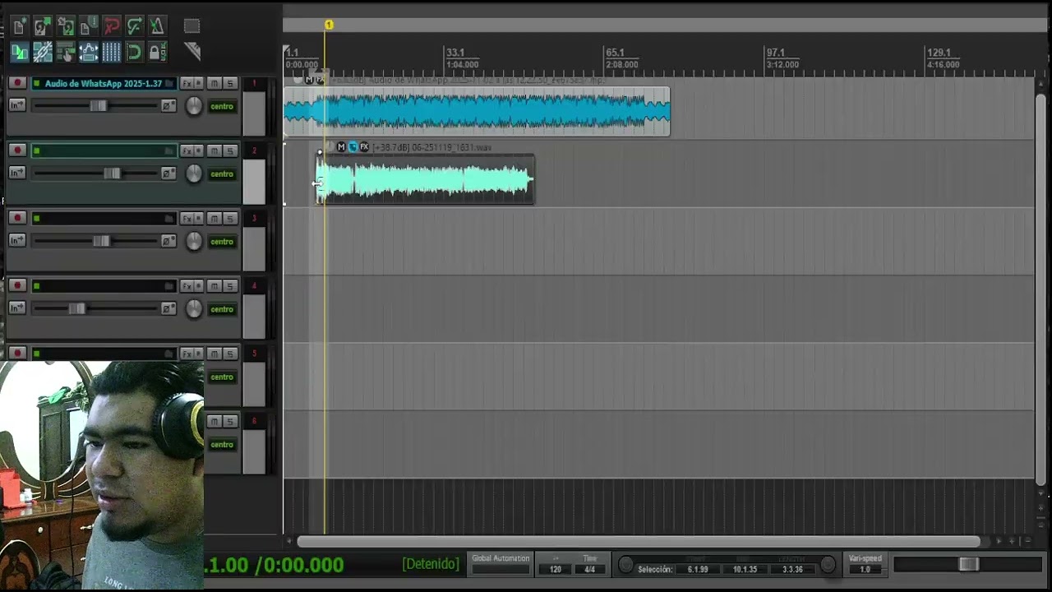Toggle the Item Grouping chain icon
This screenshot has width=1052, height=592.
tap(42, 53)
